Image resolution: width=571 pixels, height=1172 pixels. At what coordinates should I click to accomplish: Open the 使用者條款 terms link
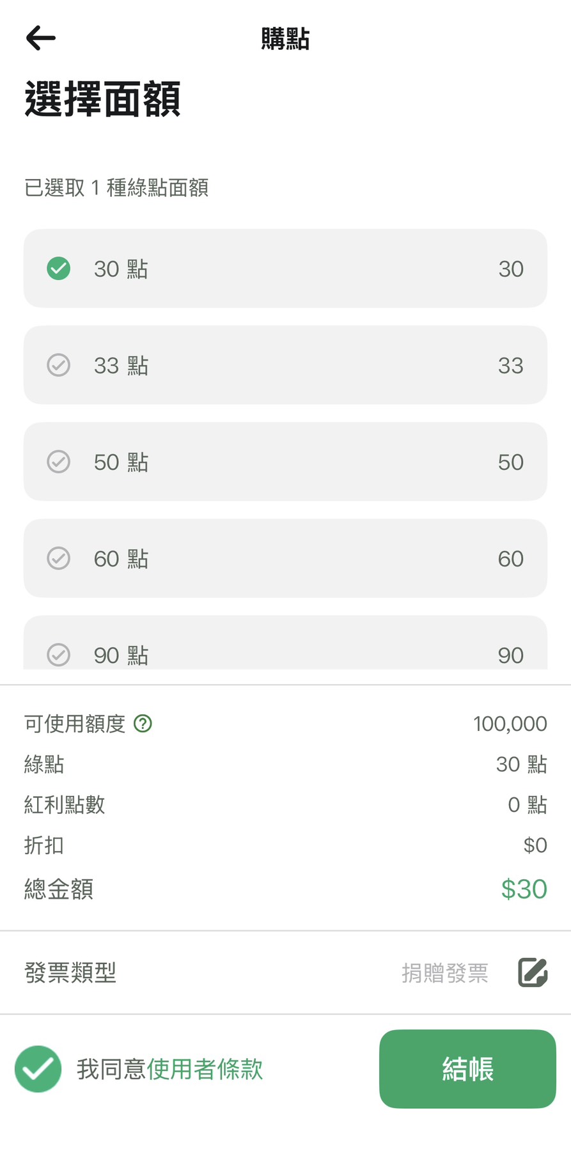[205, 1069]
